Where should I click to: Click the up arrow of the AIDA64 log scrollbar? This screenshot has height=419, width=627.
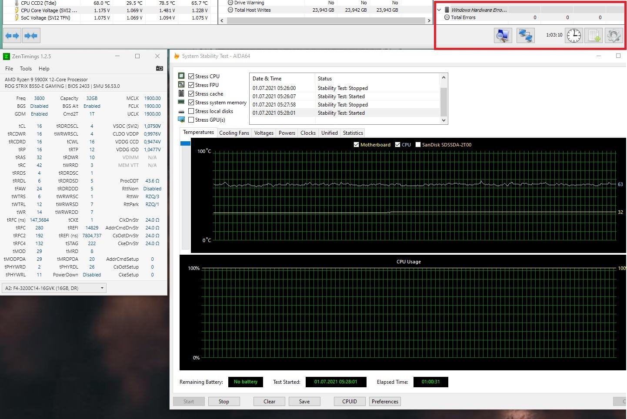tap(444, 77)
